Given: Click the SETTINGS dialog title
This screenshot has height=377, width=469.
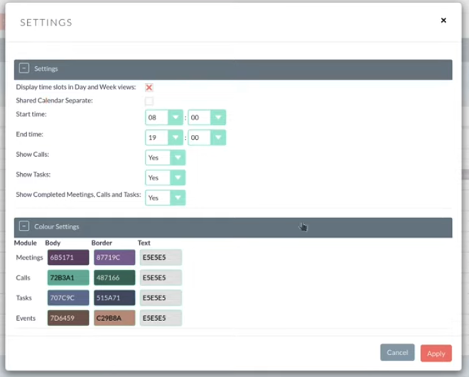Looking at the screenshot, I should (46, 23).
